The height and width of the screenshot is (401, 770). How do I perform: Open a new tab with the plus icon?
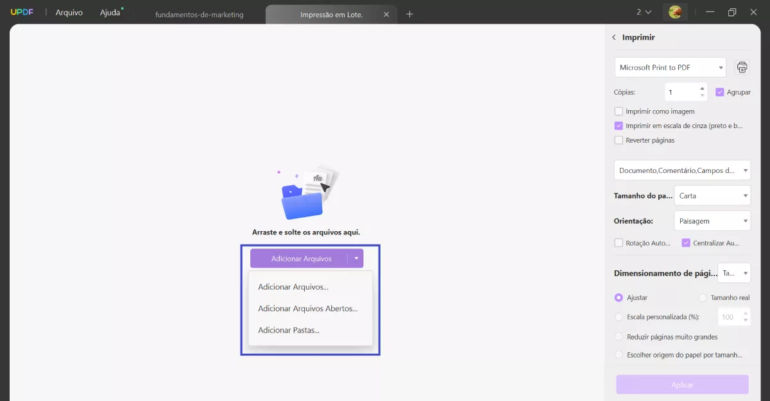click(x=409, y=13)
